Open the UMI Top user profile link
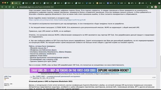This screenshot has width=161, height=90. click(8, 76)
